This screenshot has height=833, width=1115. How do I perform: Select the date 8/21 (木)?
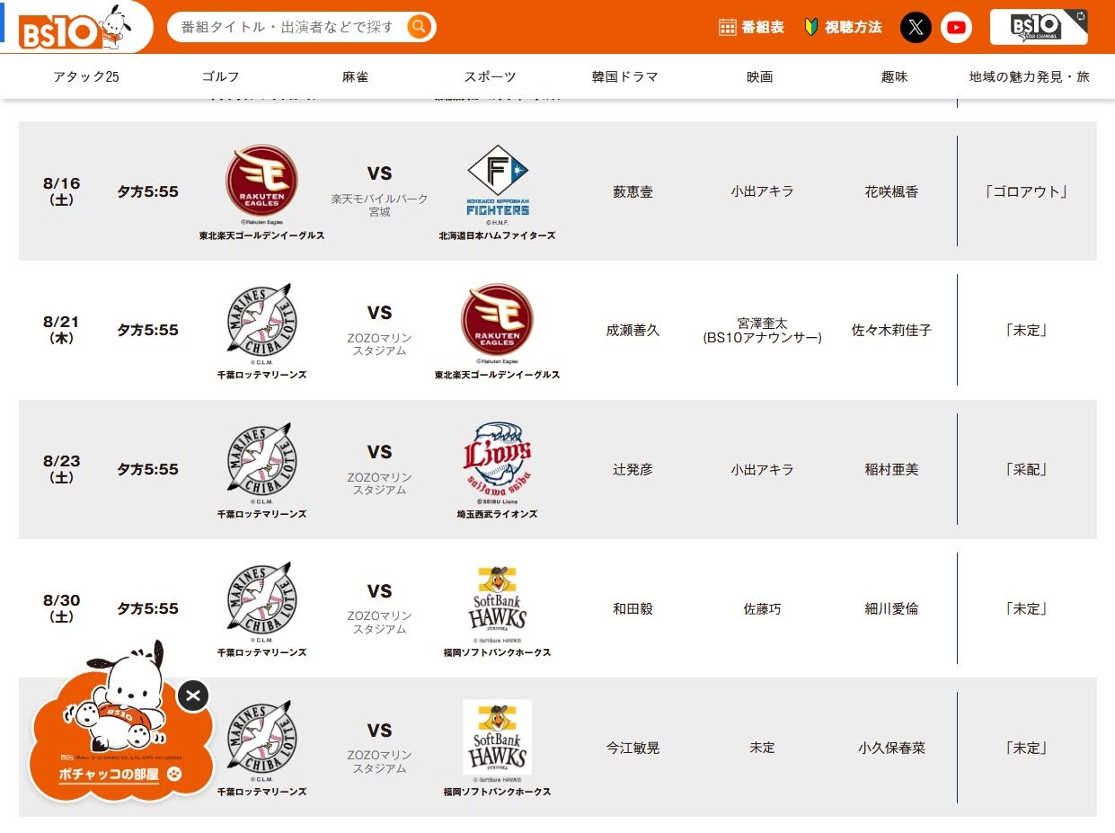[x=61, y=330]
